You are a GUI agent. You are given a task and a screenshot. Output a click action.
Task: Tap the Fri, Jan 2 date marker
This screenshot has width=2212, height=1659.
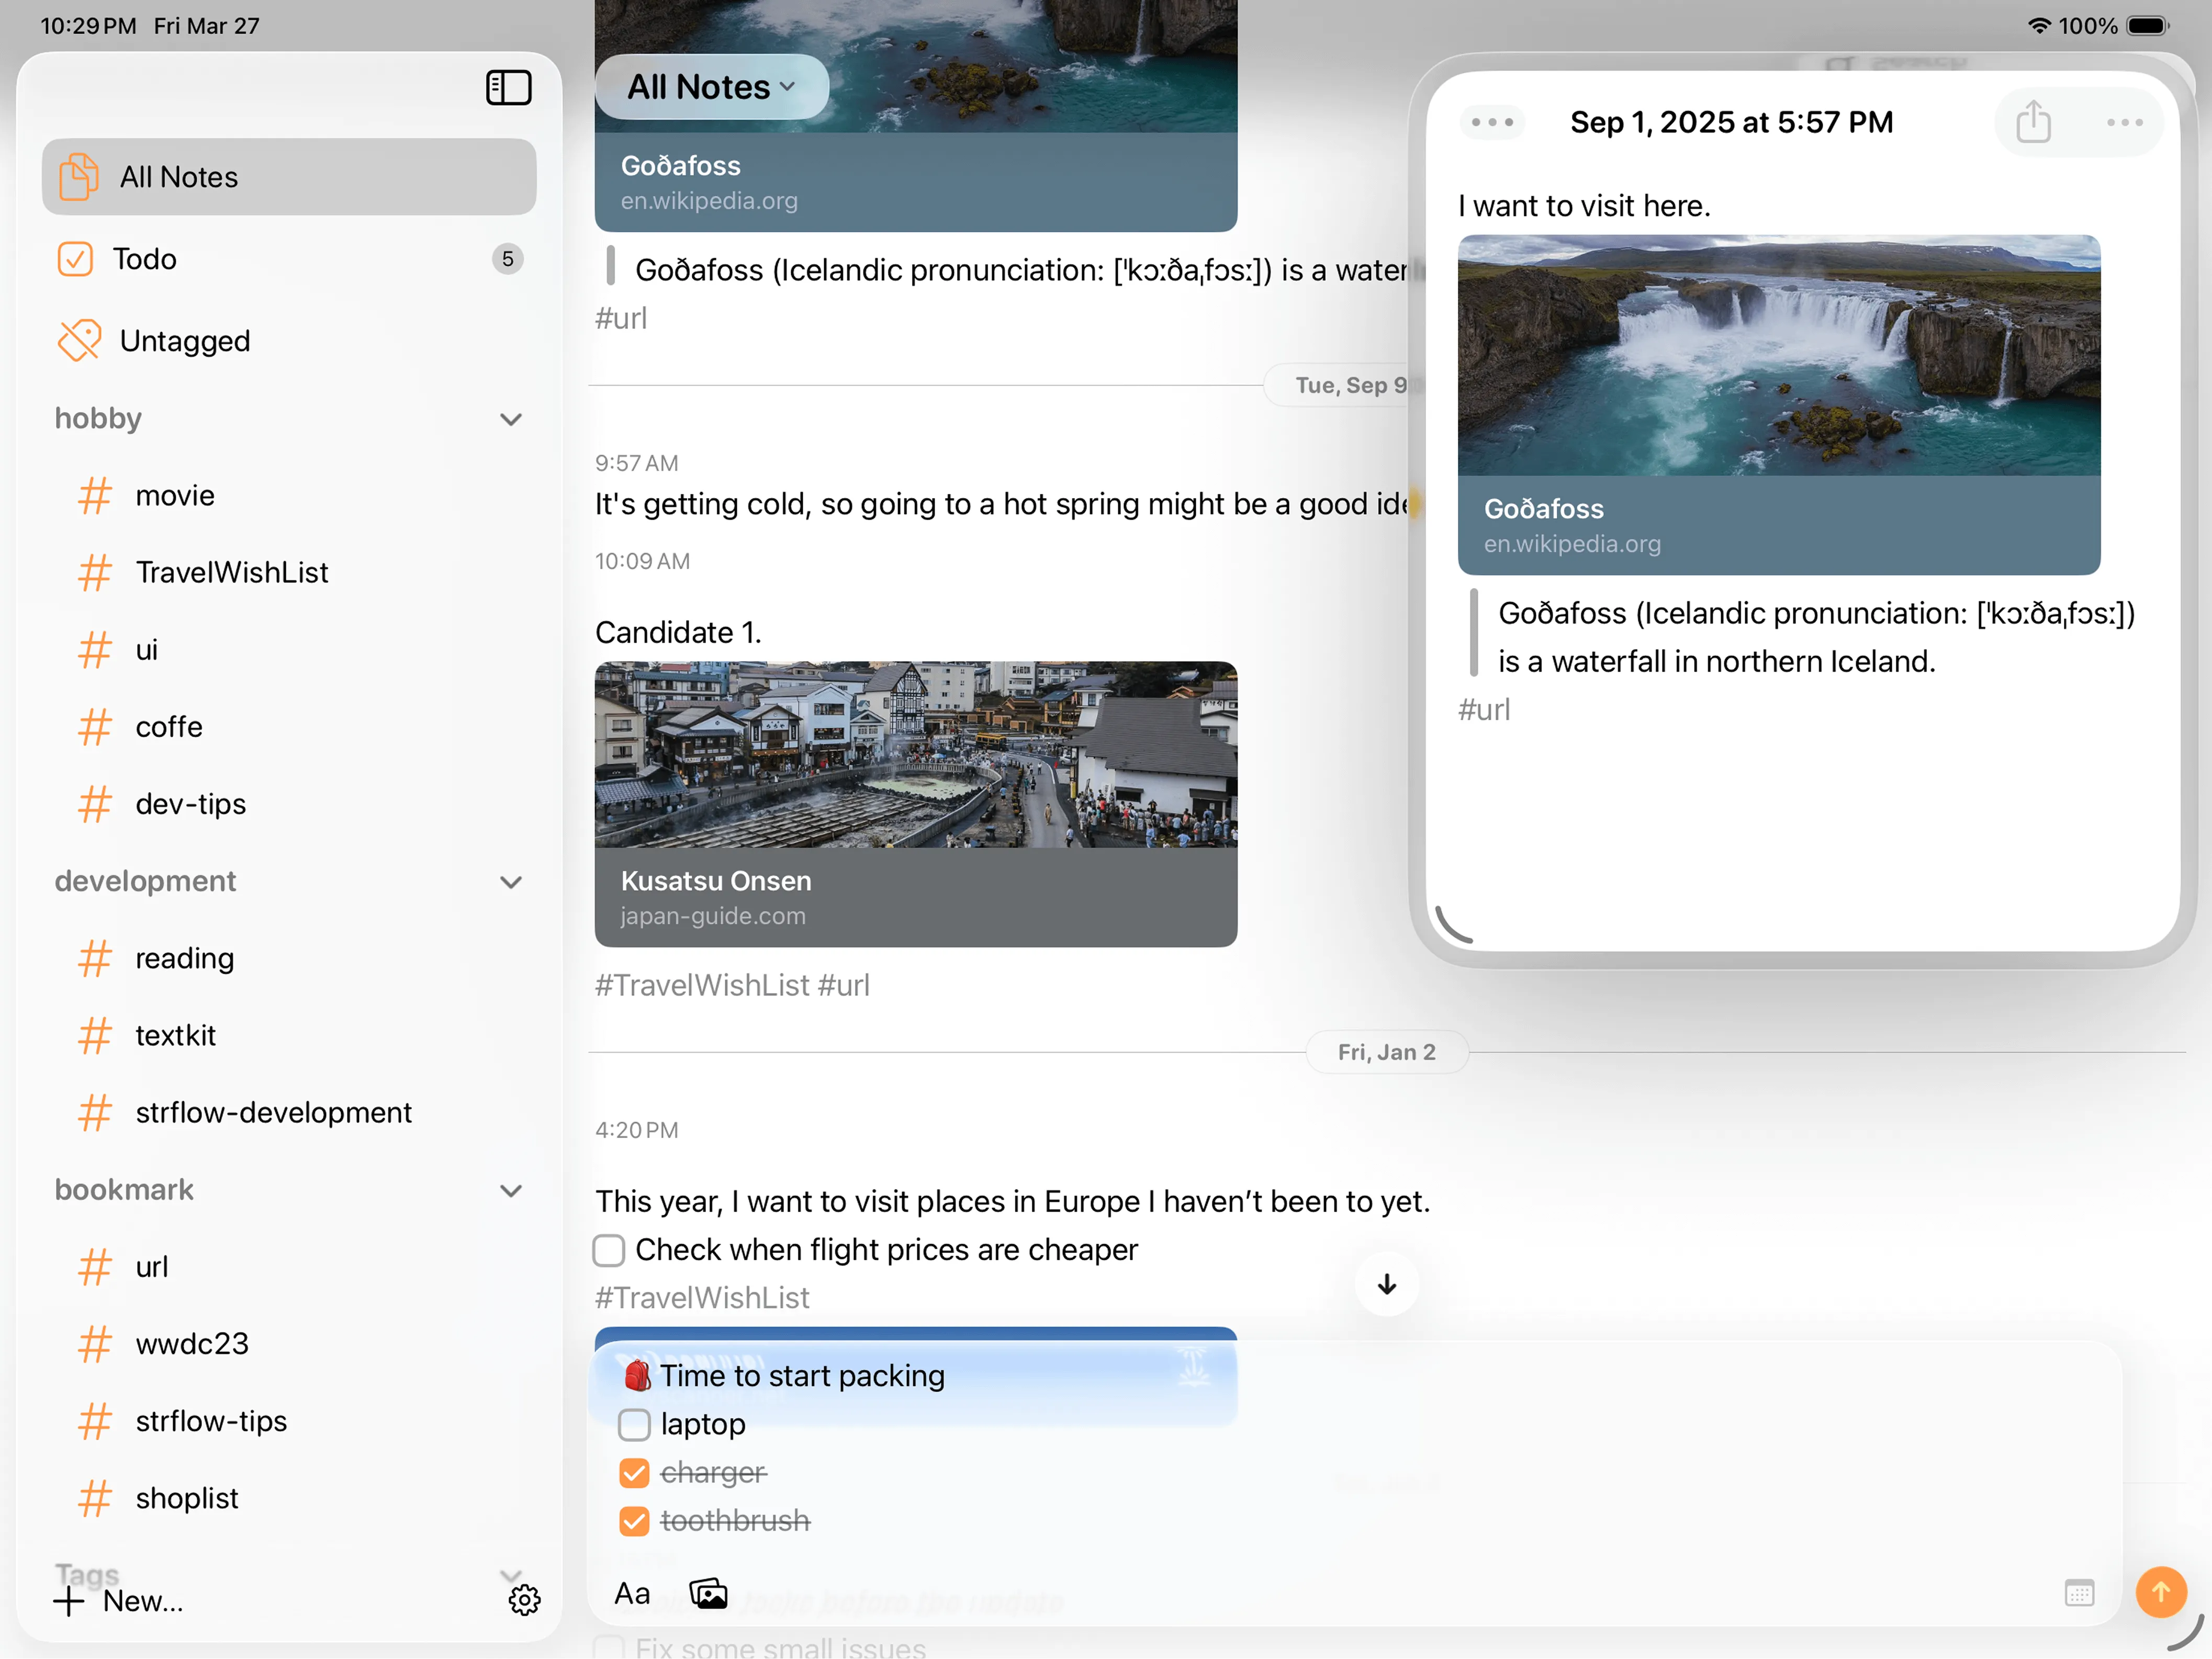pyautogui.click(x=1387, y=1052)
